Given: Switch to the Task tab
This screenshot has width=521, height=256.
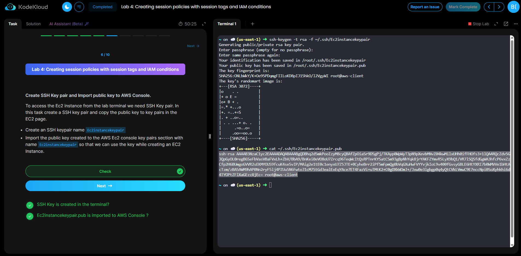Looking at the screenshot, I should [13, 24].
